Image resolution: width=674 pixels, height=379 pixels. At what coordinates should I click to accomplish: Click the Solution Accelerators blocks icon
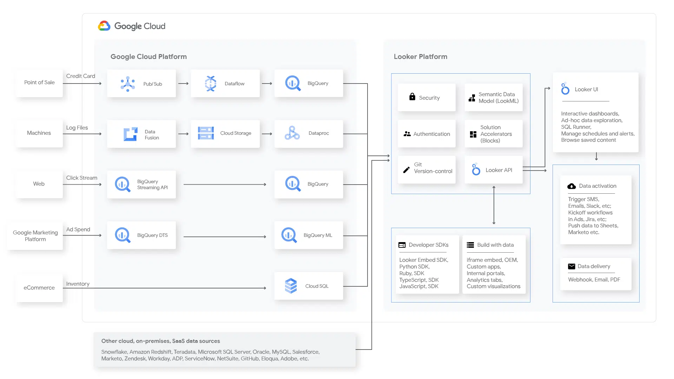473,134
